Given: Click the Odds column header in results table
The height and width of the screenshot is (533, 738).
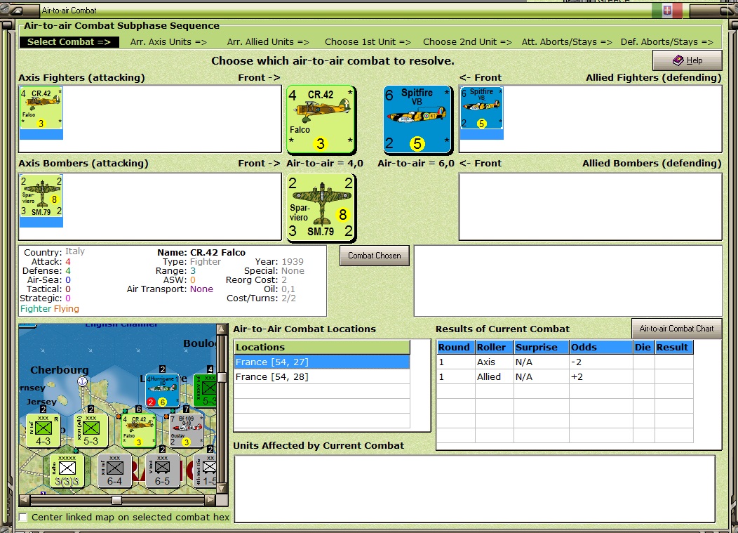Looking at the screenshot, I should pyautogui.click(x=601, y=348).
